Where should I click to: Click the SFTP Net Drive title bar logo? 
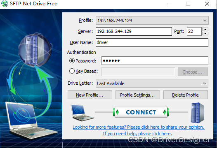(5, 4)
